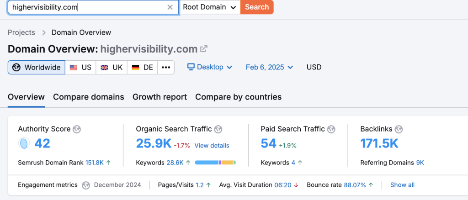Click globe icon beside Engagement metrics

pos(86,185)
